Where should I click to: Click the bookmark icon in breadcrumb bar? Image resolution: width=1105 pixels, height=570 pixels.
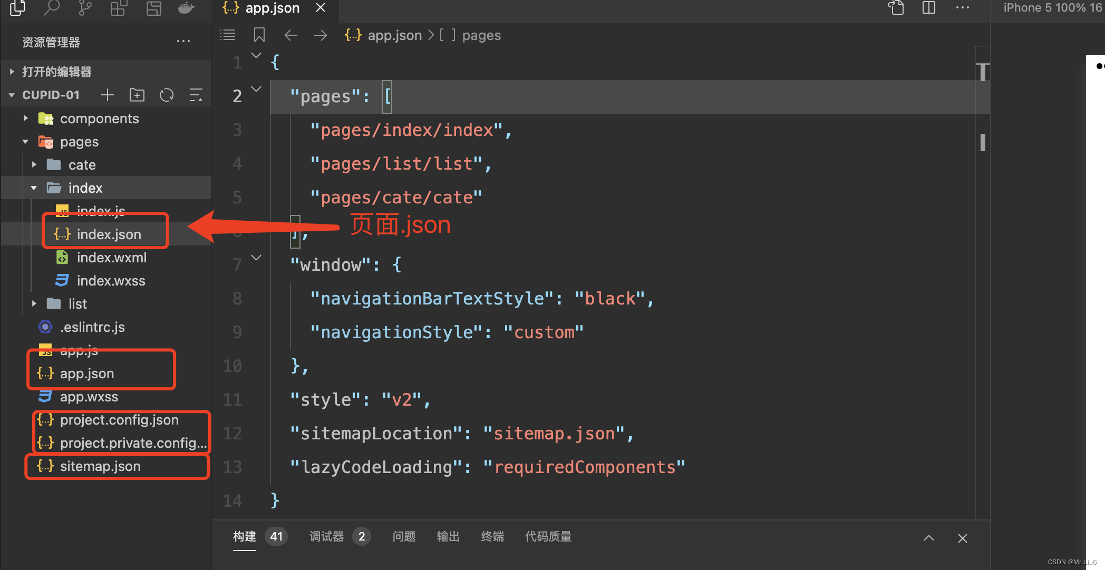click(259, 35)
